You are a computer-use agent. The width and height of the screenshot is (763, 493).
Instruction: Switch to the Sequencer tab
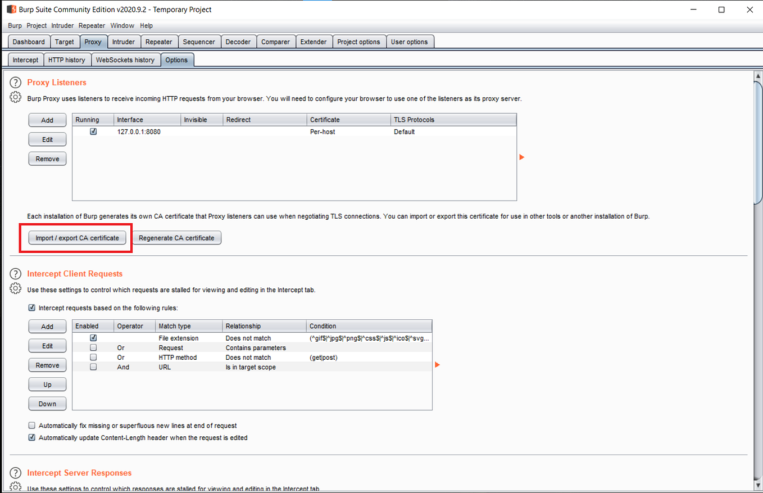point(199,42)
